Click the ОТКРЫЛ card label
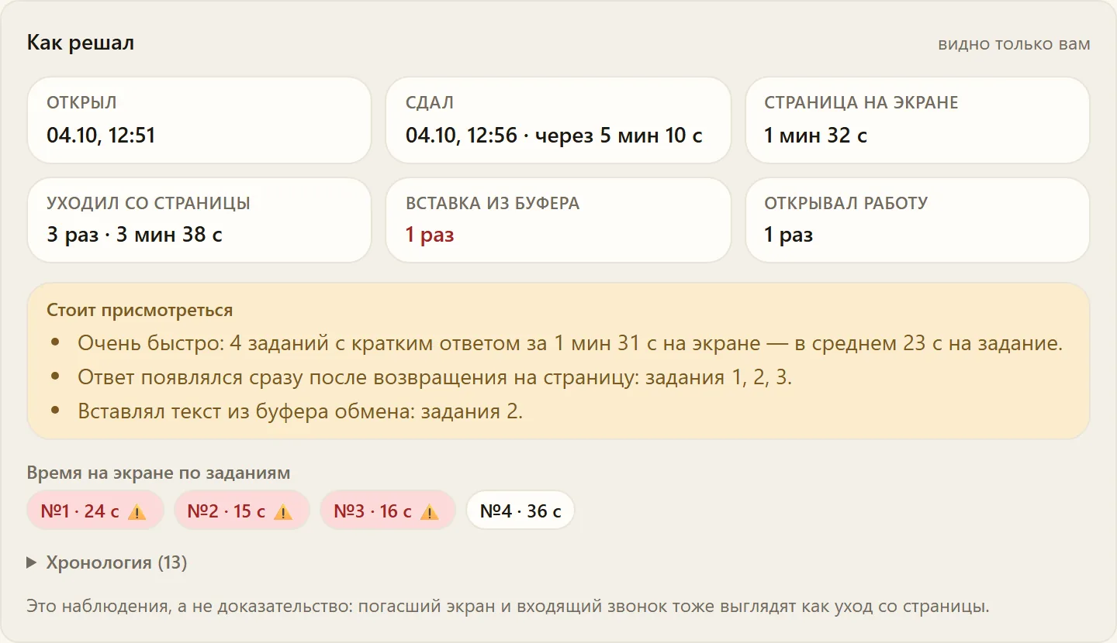Screen dimensions: 1117x643 tap(81, 103)
